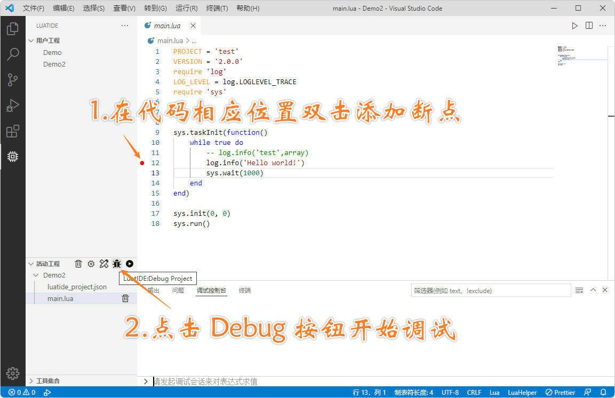The width and height of the screenshot is (615, 398).
Task: Maximize the bottom panel with caret icon
Action: 593,290
